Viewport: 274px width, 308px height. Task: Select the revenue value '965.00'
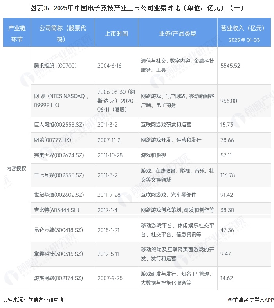coord(229,101)
